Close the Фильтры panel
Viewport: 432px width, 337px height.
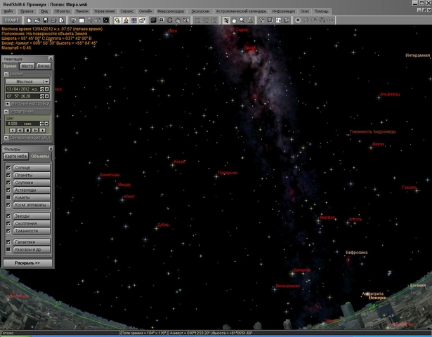(x=50, y=149)
